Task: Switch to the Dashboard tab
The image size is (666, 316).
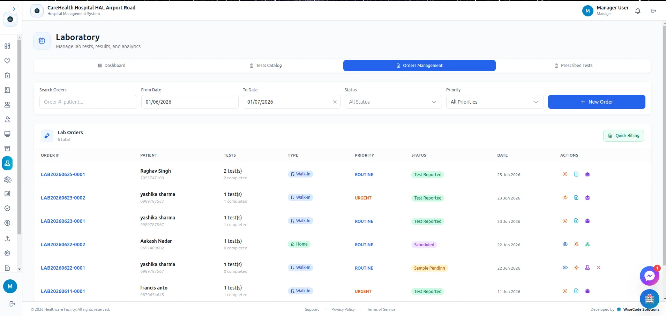Action: (112, 66)
